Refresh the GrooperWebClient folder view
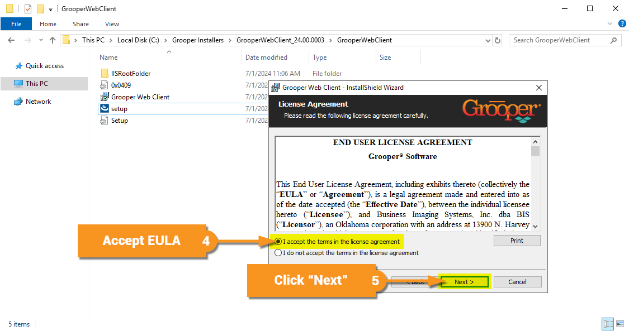This screenshot has height=331, width=629. point(498,40)
